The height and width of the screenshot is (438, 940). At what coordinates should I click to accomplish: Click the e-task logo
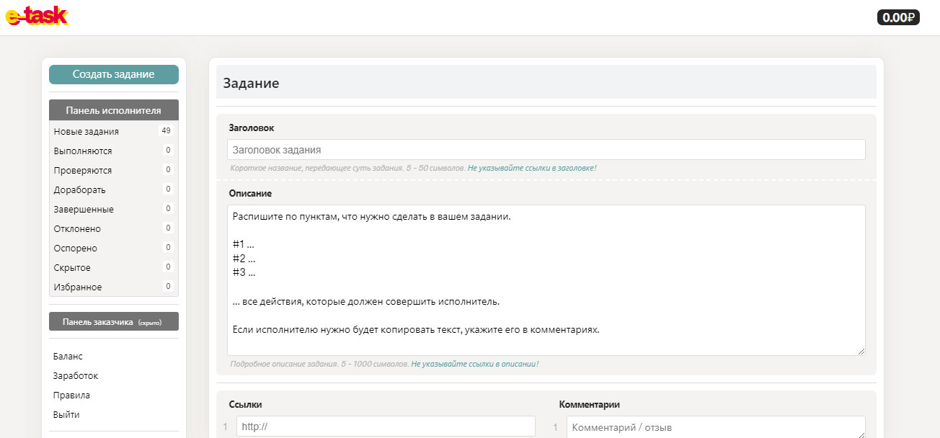click(x=37, y=16)
